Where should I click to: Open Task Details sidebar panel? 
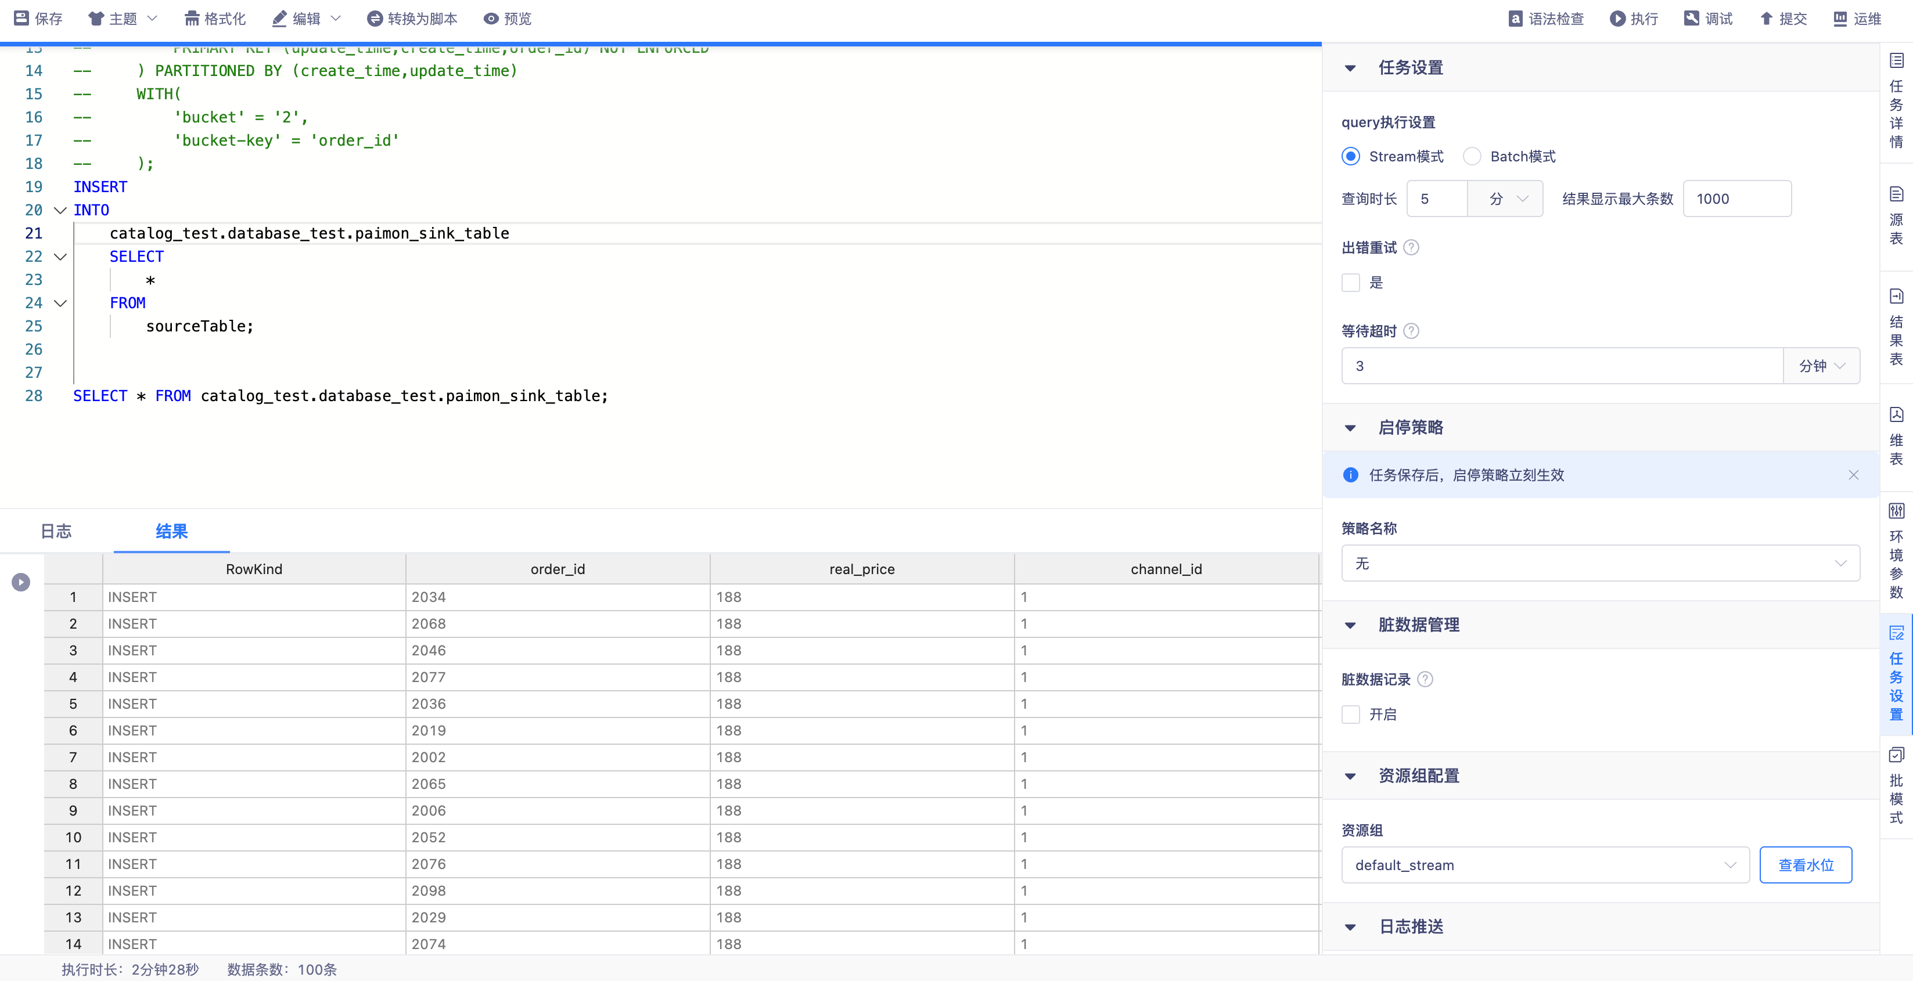point(1896,101)
